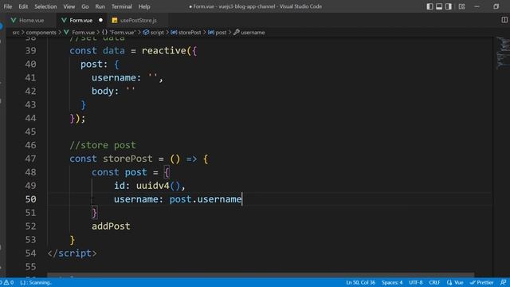Click body property on line 42
This screenshot has height=287, width=510.
tap(103, 91)
